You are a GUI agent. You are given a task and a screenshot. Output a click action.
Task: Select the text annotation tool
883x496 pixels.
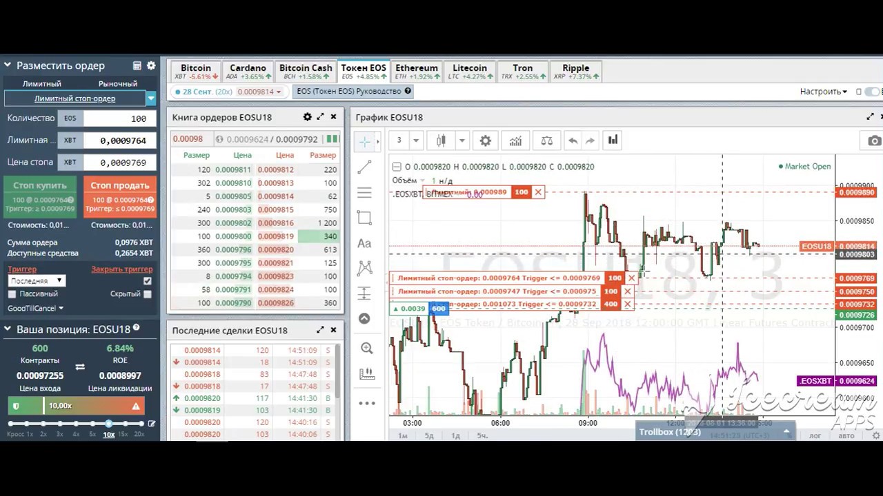tap(365, 243)
